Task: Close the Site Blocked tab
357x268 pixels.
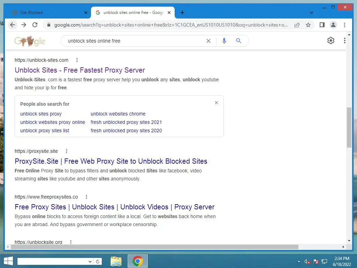Action: pos(86,13)
